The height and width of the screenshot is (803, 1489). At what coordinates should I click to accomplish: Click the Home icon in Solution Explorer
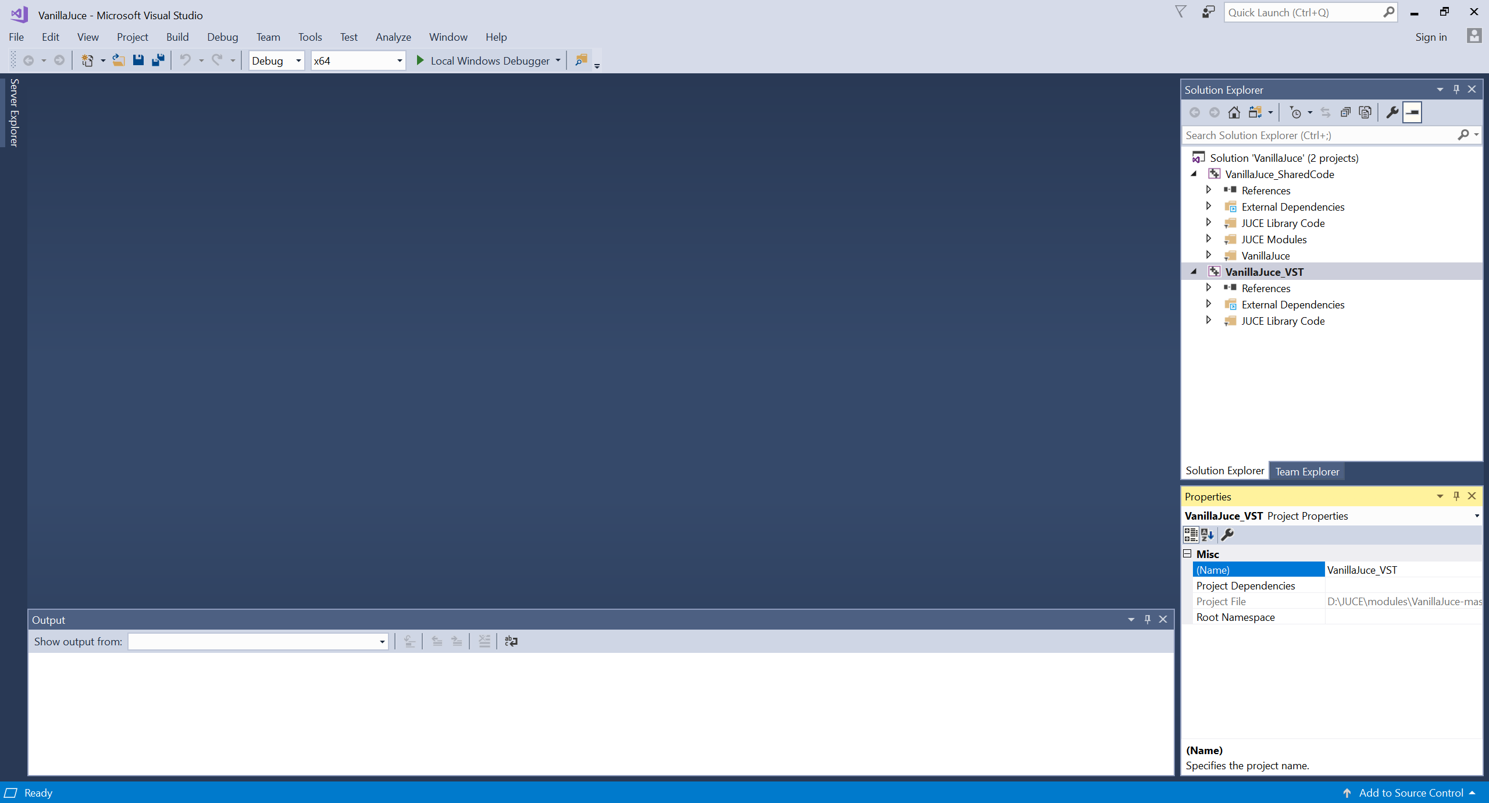1234,112
